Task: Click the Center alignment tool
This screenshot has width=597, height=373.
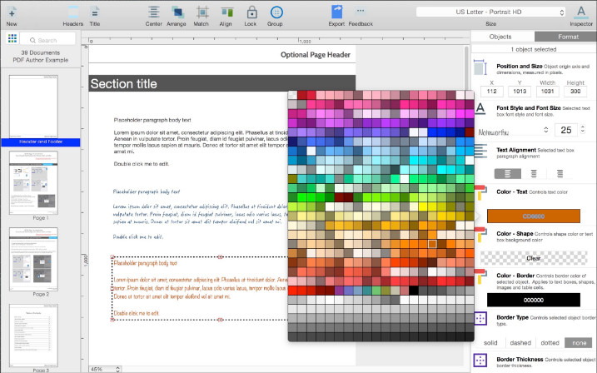Action: point(154,12)
